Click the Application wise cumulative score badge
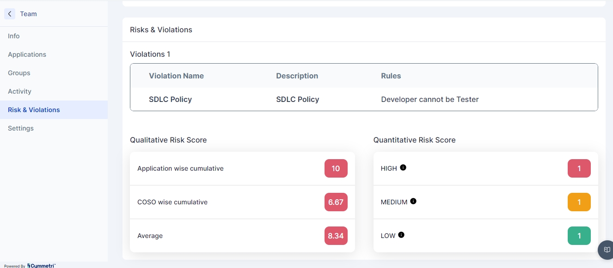Viewport: 613px width, 268px height. pyautogui.click(x=336, y=168)
